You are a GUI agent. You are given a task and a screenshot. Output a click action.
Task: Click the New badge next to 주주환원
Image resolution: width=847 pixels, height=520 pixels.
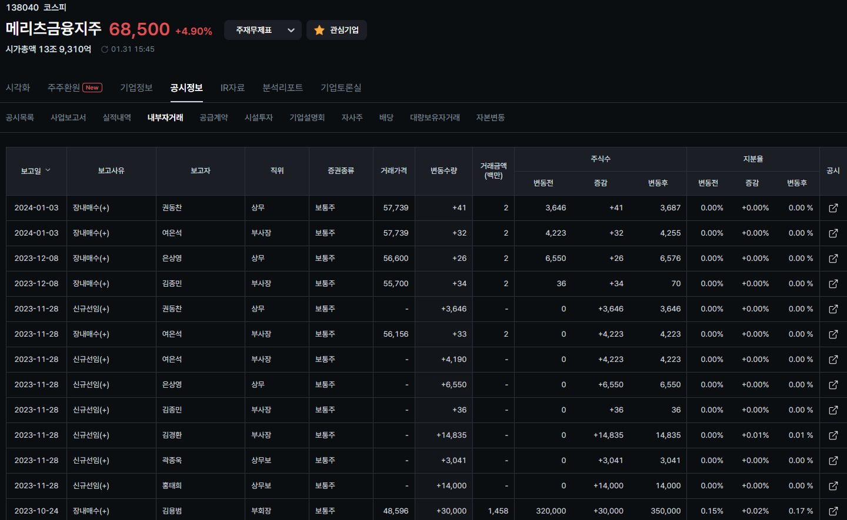point(92,88)
